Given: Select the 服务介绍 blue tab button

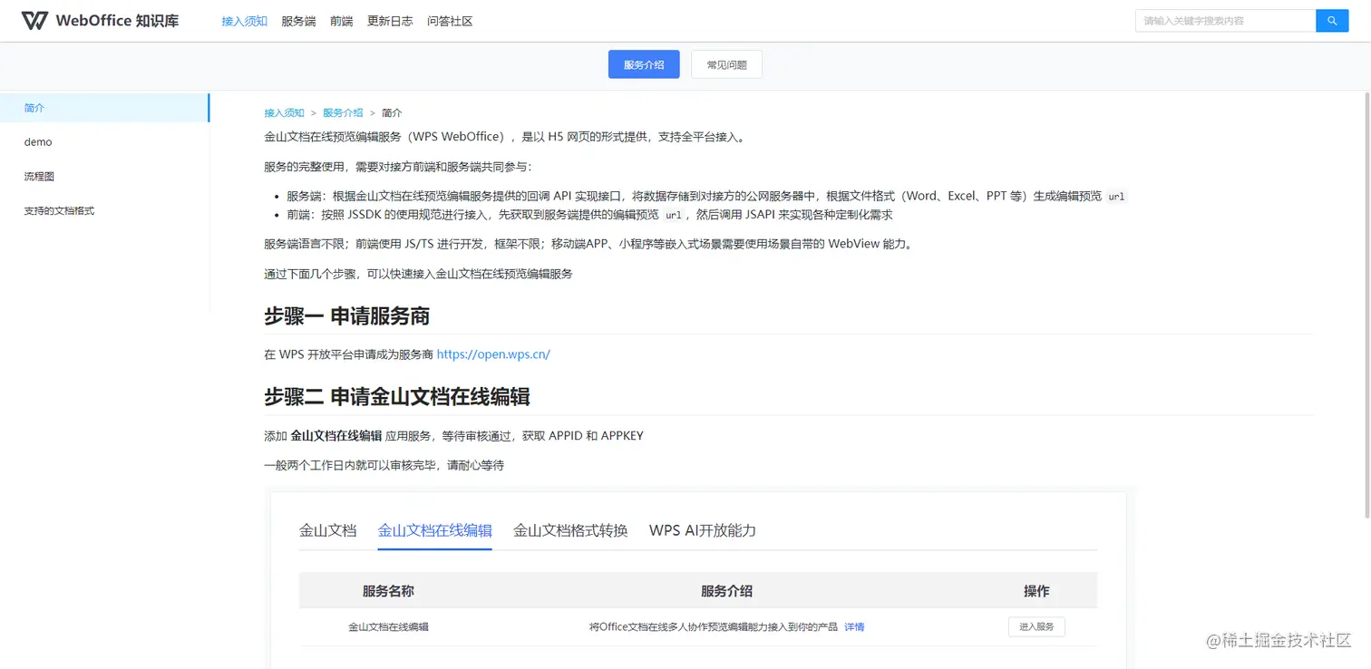Looking at the screenshot, I should click(x=644, y=64).
